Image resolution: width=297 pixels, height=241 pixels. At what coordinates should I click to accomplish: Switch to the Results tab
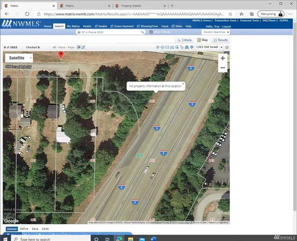point(221,40)
